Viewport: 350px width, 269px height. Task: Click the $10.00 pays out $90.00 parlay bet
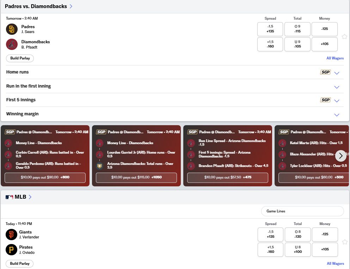click(x=45, y=178)
